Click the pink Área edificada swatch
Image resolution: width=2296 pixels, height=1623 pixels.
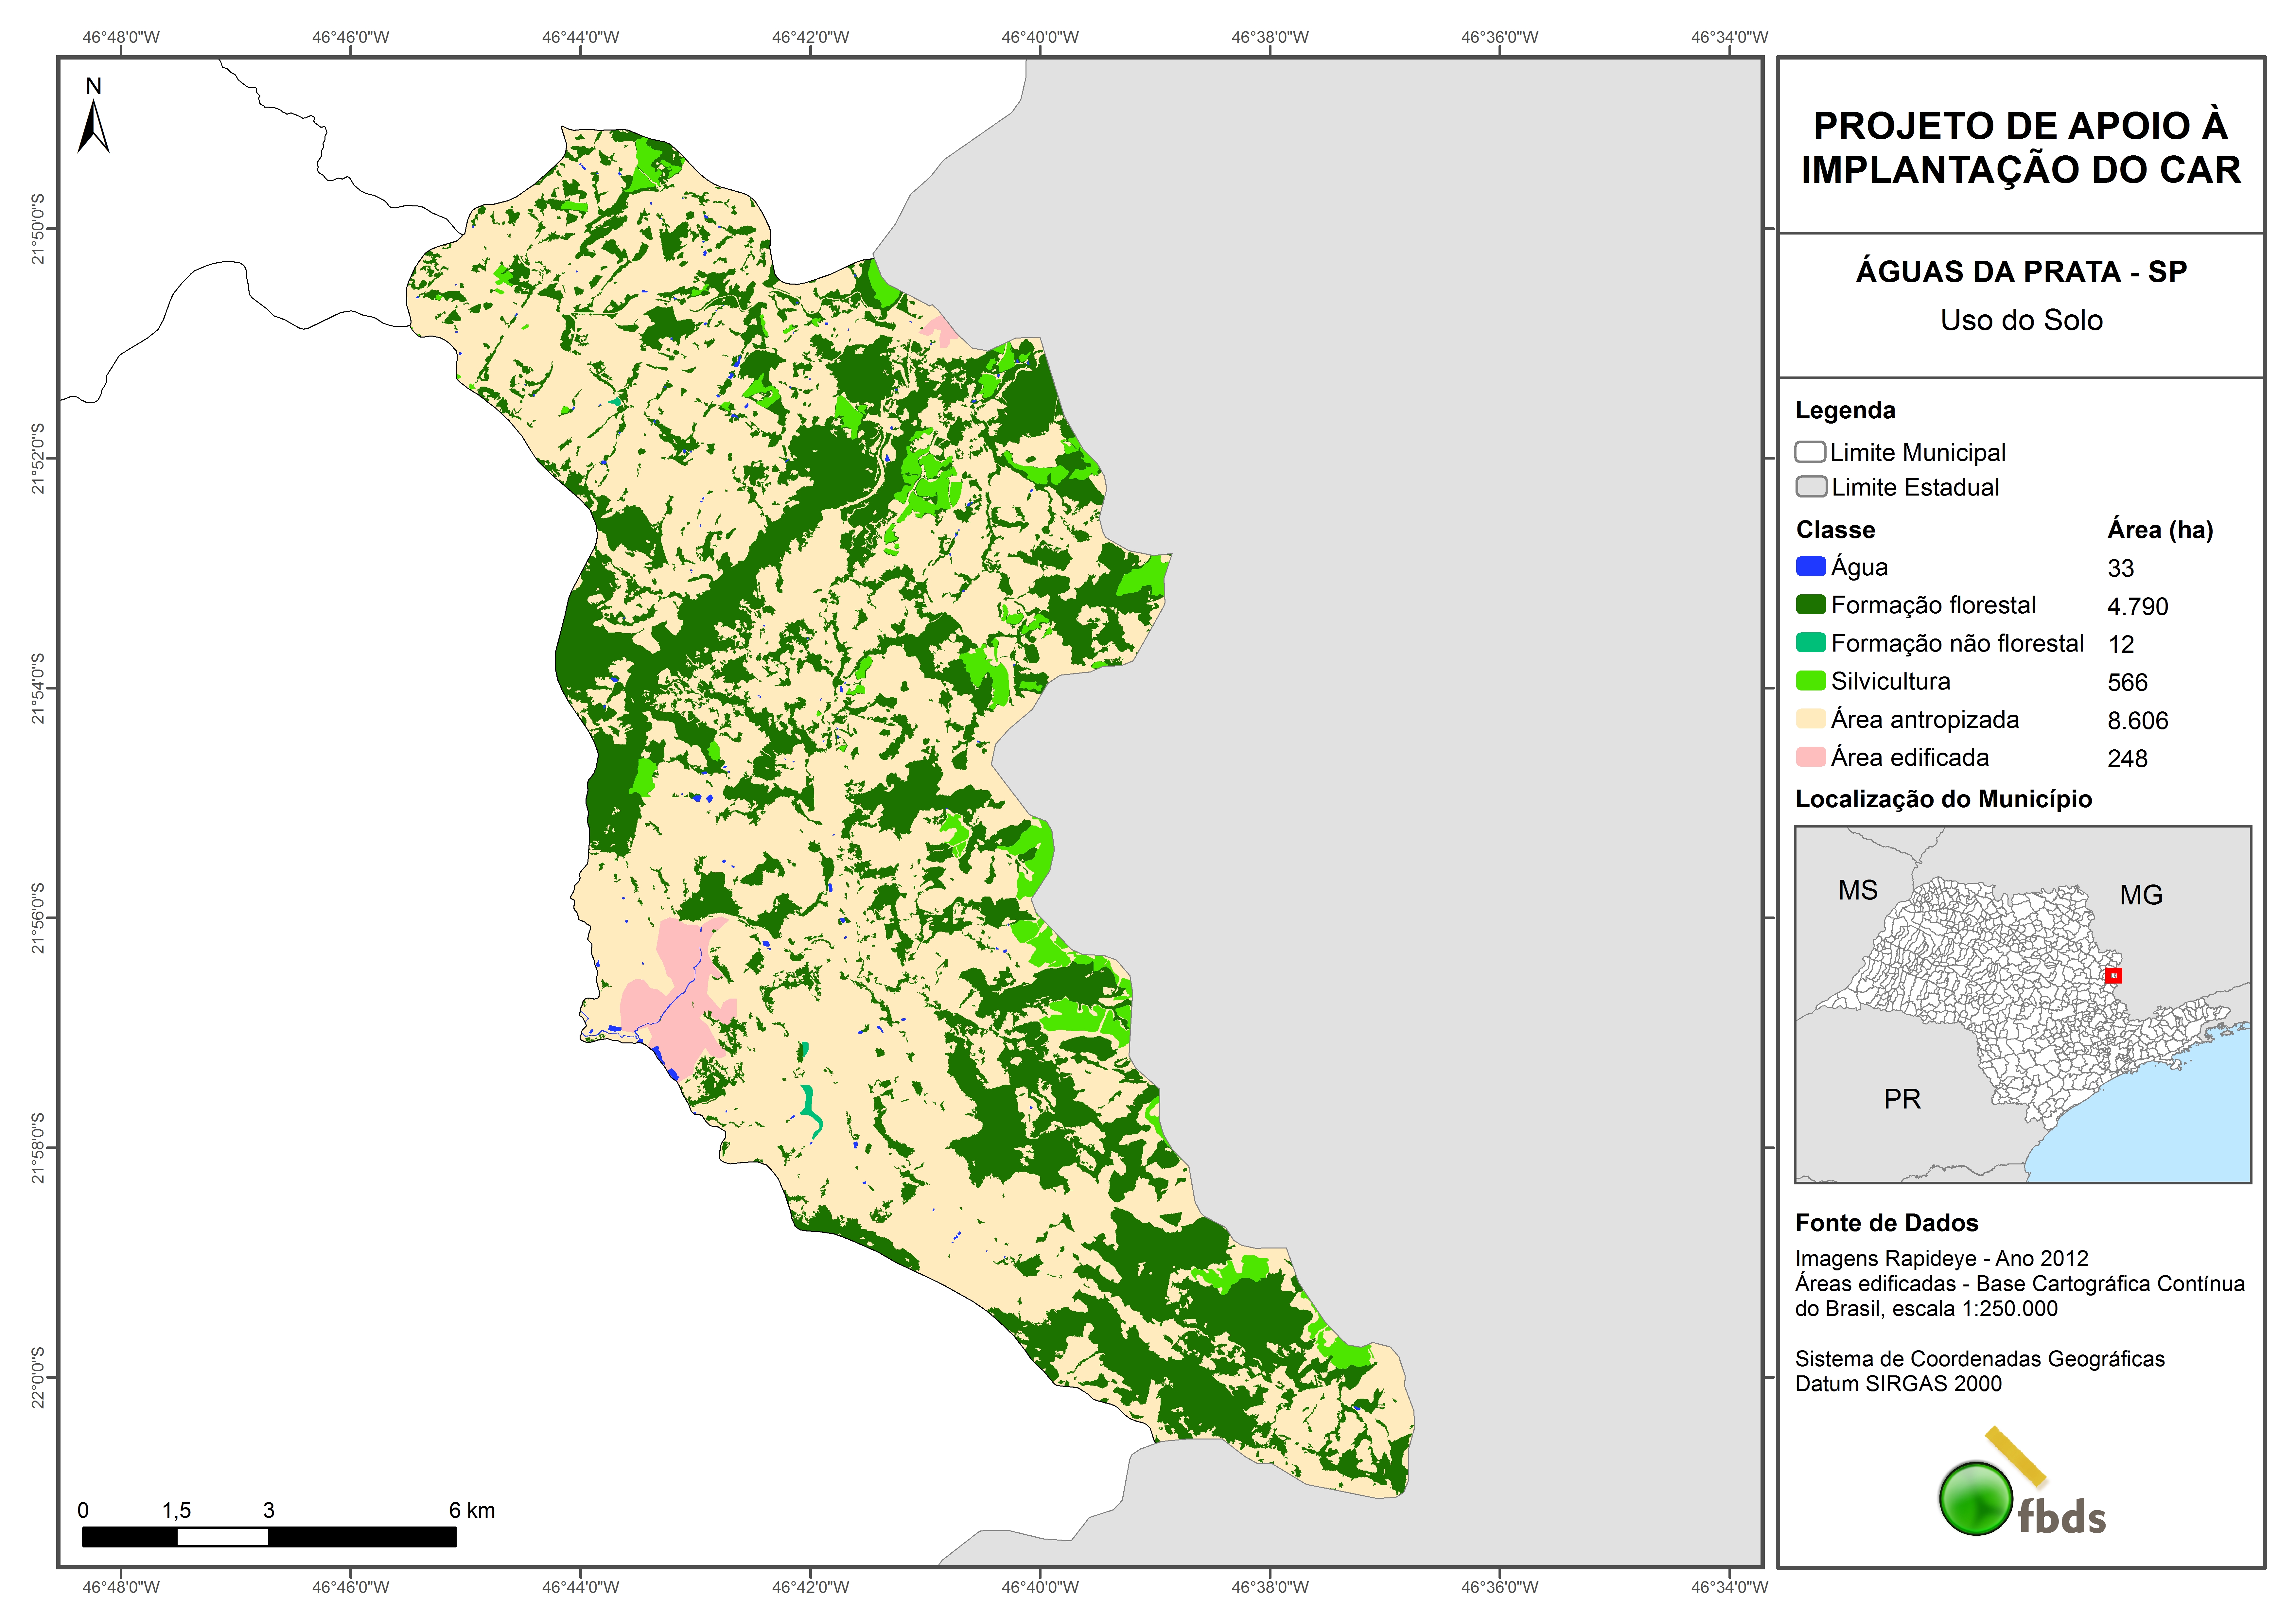click(1811, 757)
